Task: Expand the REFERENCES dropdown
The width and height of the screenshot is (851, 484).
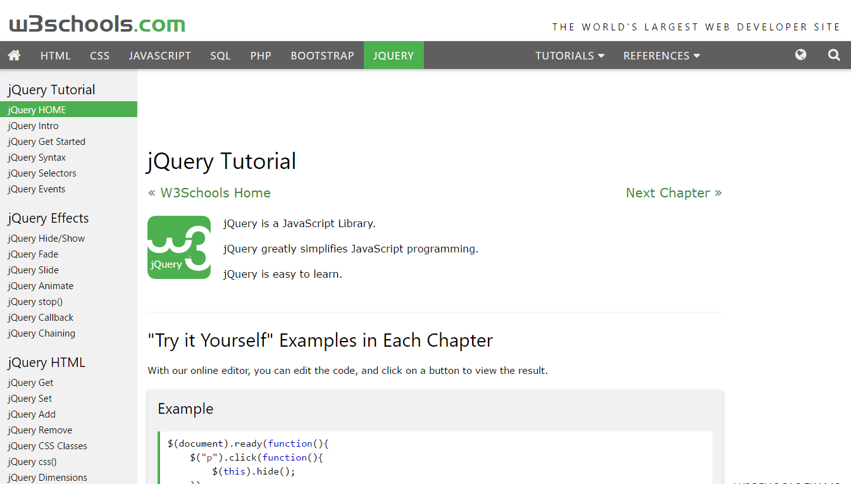Action: 662,56
